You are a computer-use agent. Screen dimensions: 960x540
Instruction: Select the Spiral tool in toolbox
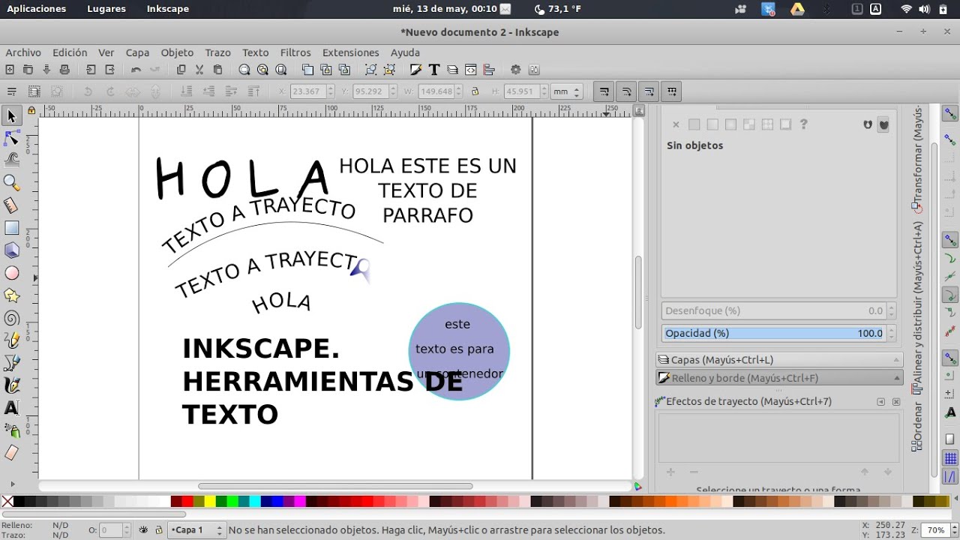[x=11, y=318]
